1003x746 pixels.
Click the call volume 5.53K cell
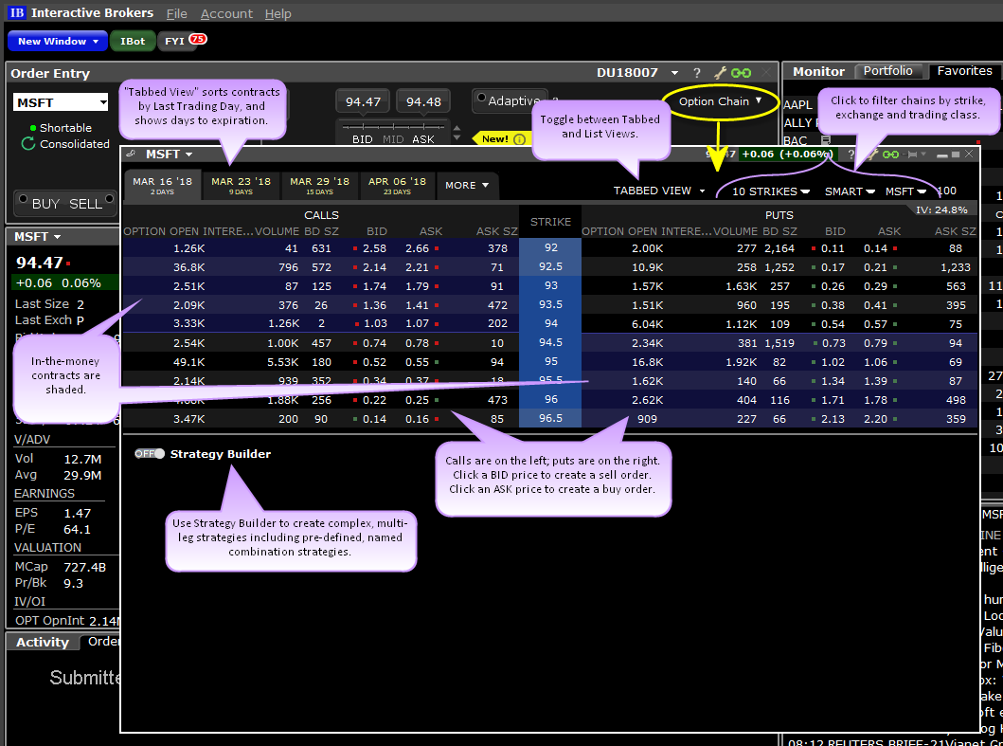pos(281,362)
